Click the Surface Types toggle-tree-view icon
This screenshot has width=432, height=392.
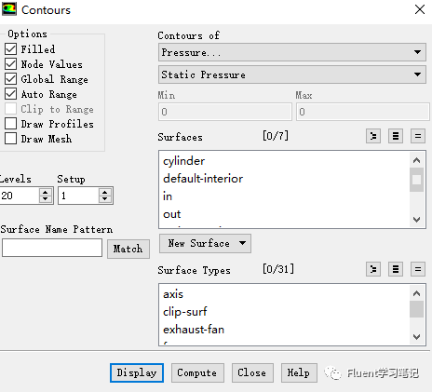(373, 269)
